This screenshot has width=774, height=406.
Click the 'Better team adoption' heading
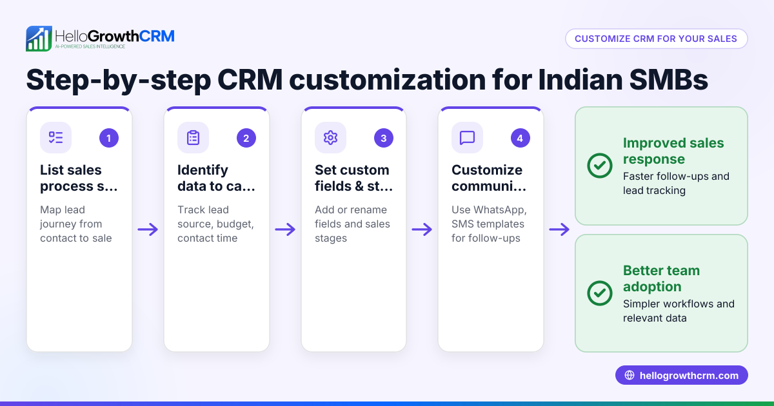(661, 278)
